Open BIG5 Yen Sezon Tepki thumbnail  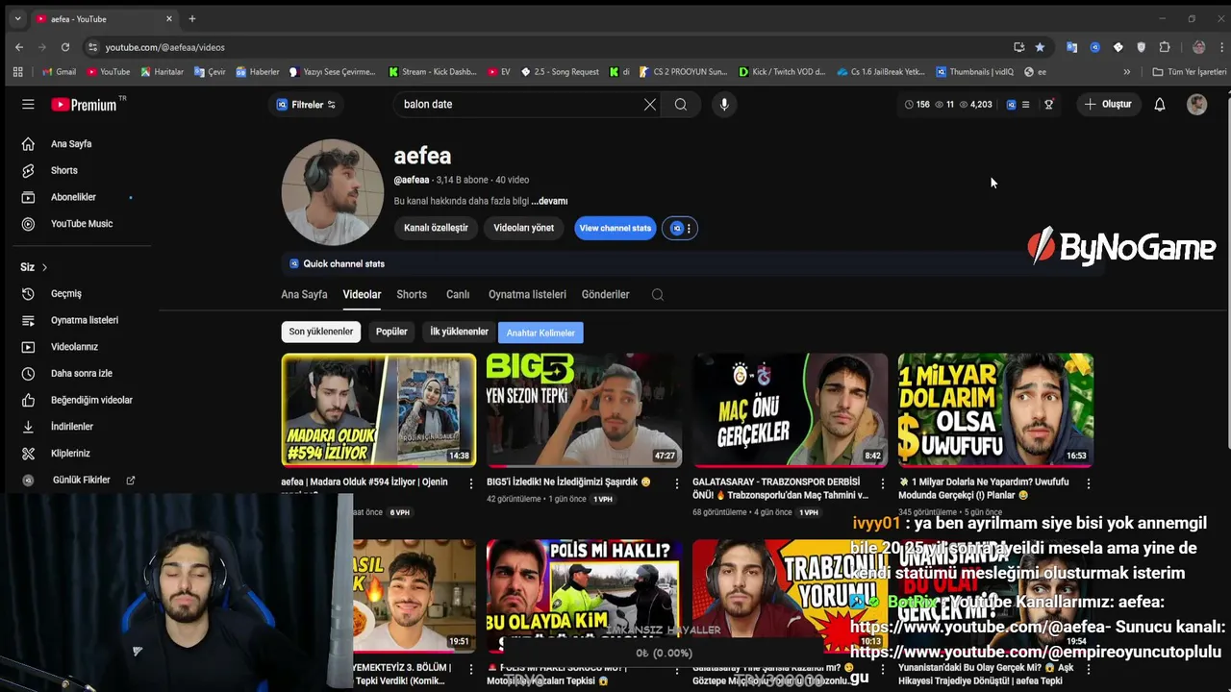(x=584, y=409)
